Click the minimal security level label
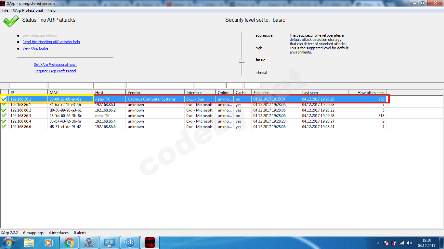This screenshot has height=249, width=444. pos(261,73)
